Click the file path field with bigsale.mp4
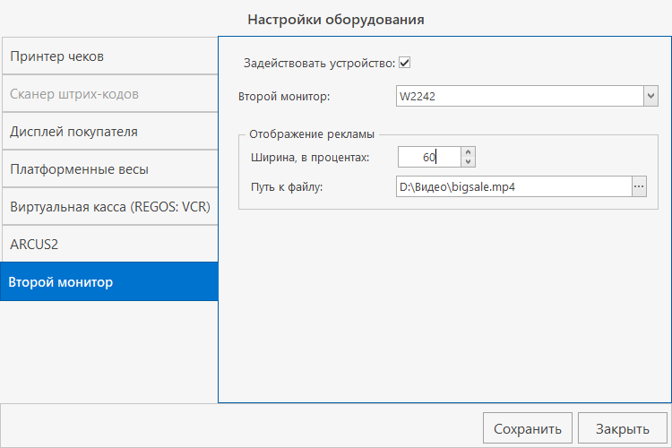This screenshot has width=672, height=448. click(513, 187)
